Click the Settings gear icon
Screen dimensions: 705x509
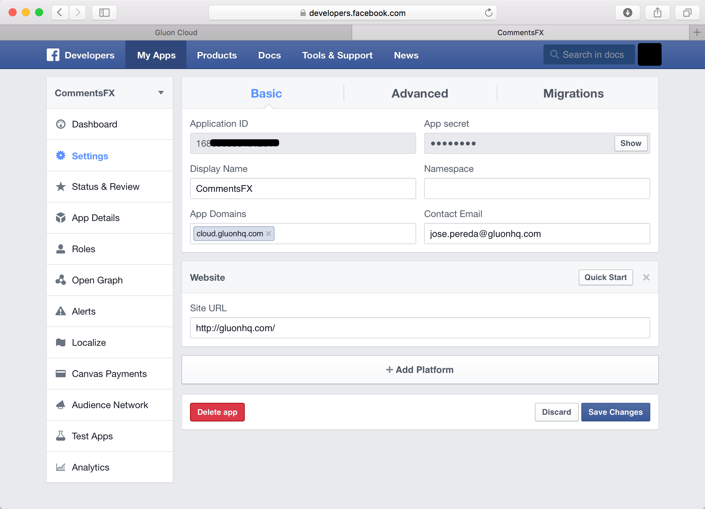coord(61,155)
